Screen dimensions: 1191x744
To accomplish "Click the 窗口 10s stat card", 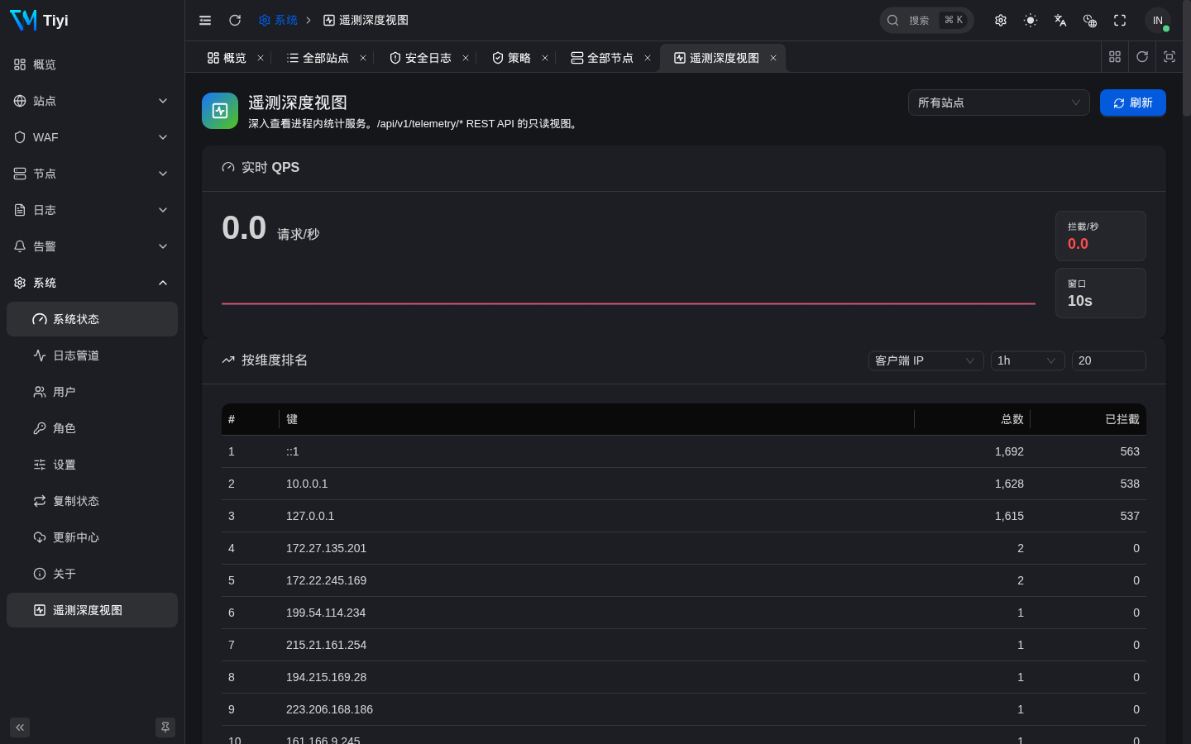I will click(x=1101, y=293).
